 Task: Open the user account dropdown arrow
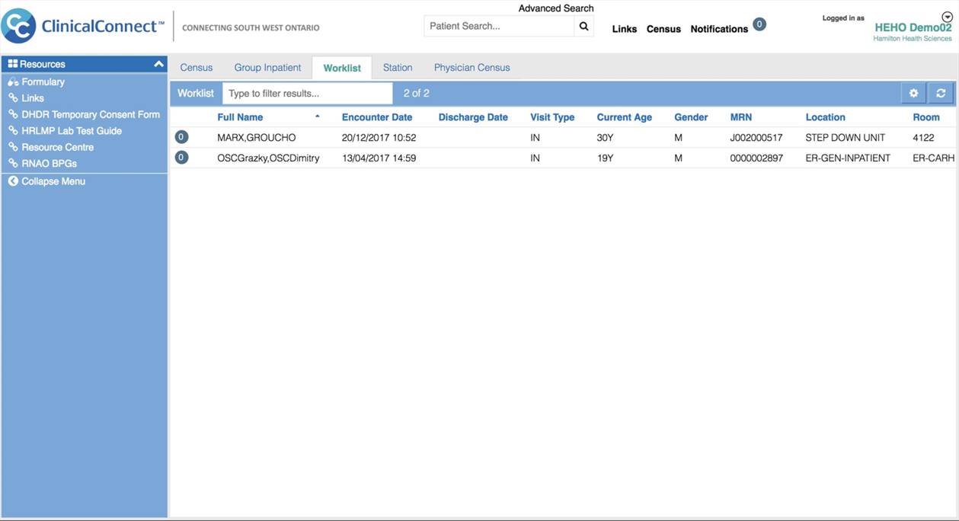(x=947, y=17)
